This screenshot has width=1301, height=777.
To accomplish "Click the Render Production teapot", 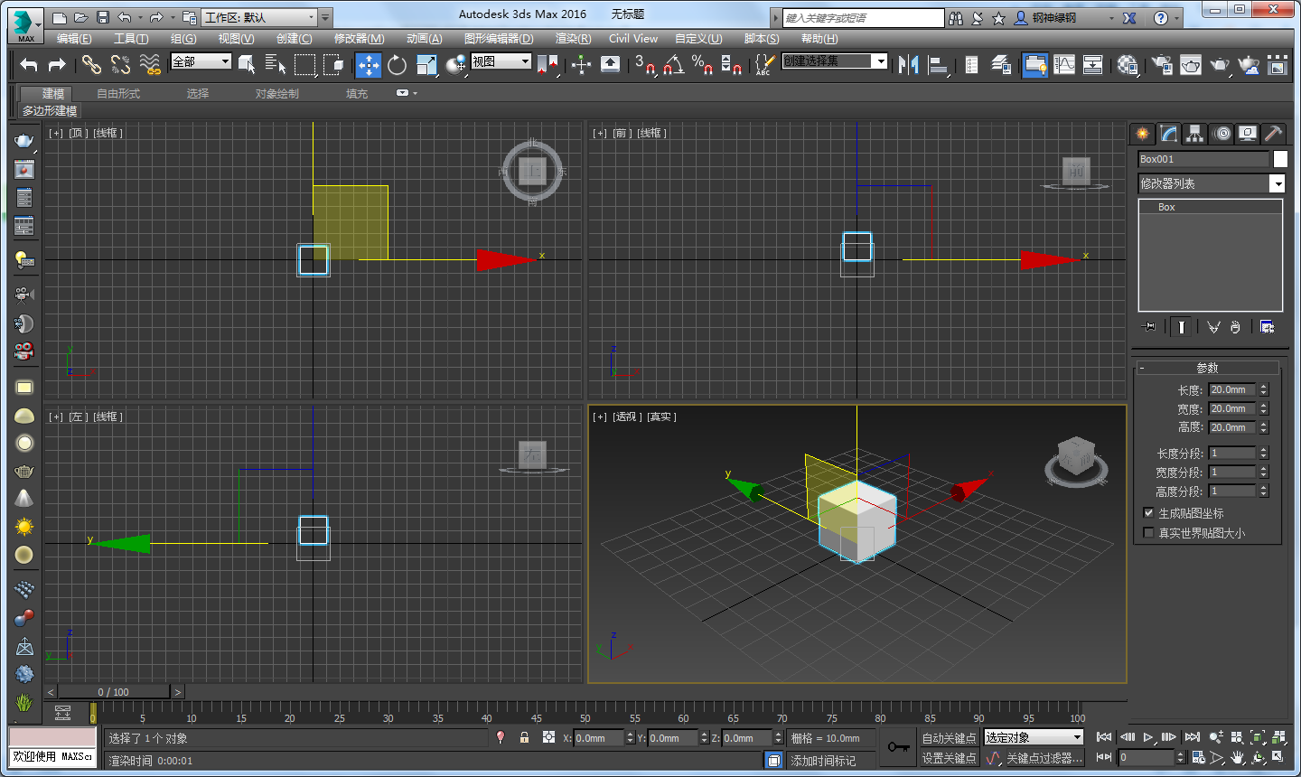I will [x=1220, y=64].
